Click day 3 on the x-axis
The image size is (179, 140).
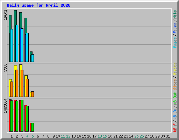(22, 136)
